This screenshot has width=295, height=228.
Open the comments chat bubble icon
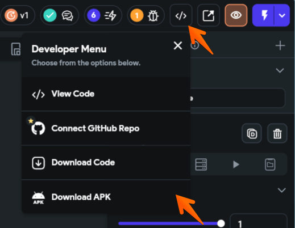68,15
